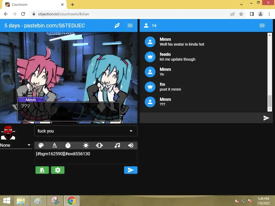This screenshot has width=275, height=206.
Task: Open the courtroom hamburger menu
Action: (x=130, y=25)
